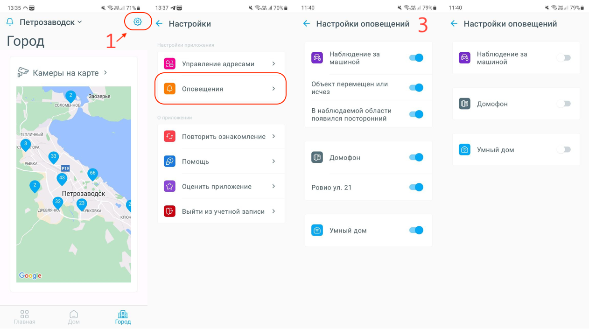The height and width of the screenshot is (329, 589).
Task: Turn off the enabled Домофон toggle
Action: [416, 157]
